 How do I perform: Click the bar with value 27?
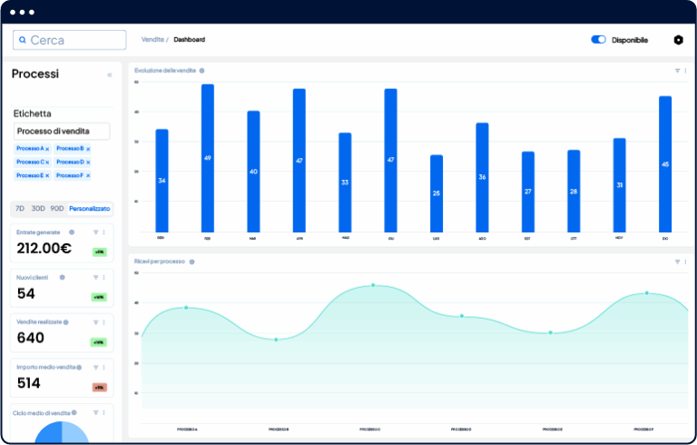pyautogui.click(x=528, y=192)
